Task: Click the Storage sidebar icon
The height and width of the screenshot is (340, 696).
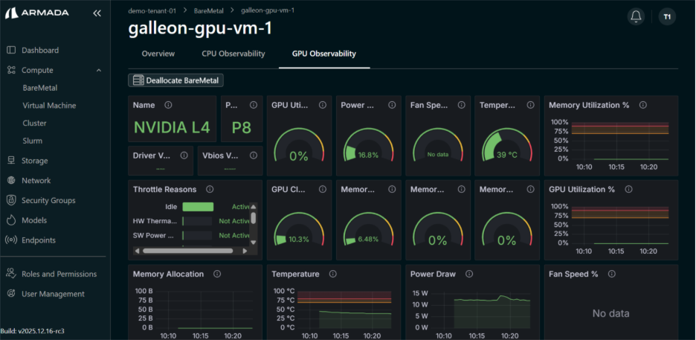Action: 12,161
